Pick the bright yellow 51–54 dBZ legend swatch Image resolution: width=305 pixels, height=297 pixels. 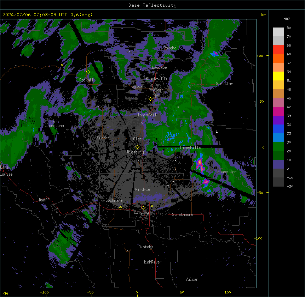tap(278, 76)
